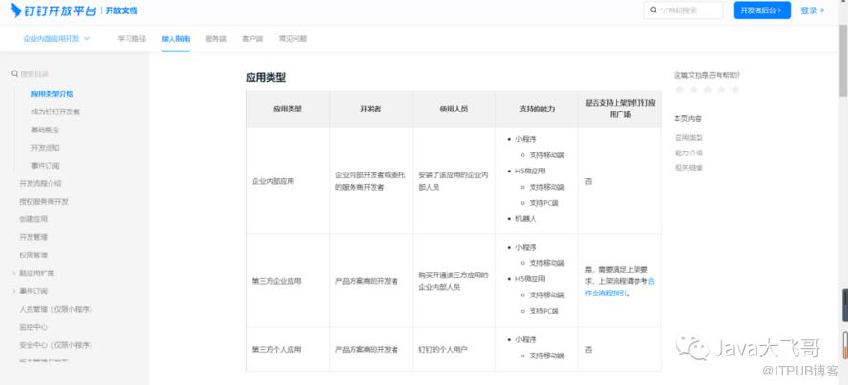Open the 监控中心 sidebar entry
The image size is (848, 385).
point(33,327)
